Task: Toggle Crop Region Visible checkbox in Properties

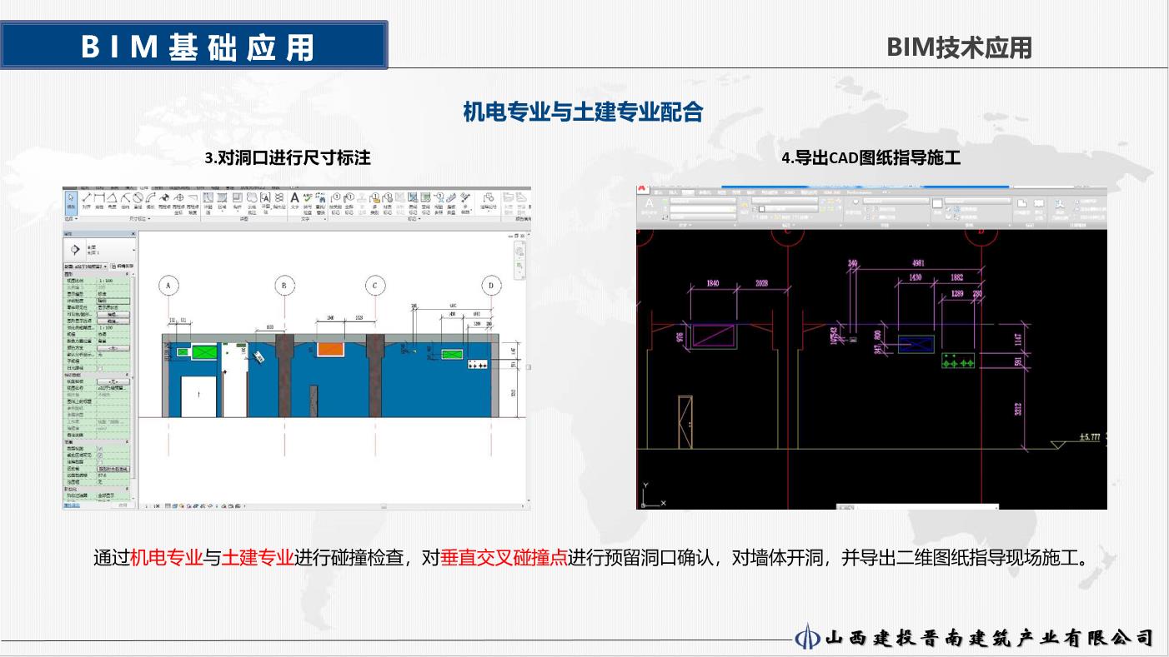Action: click(100, 455)
